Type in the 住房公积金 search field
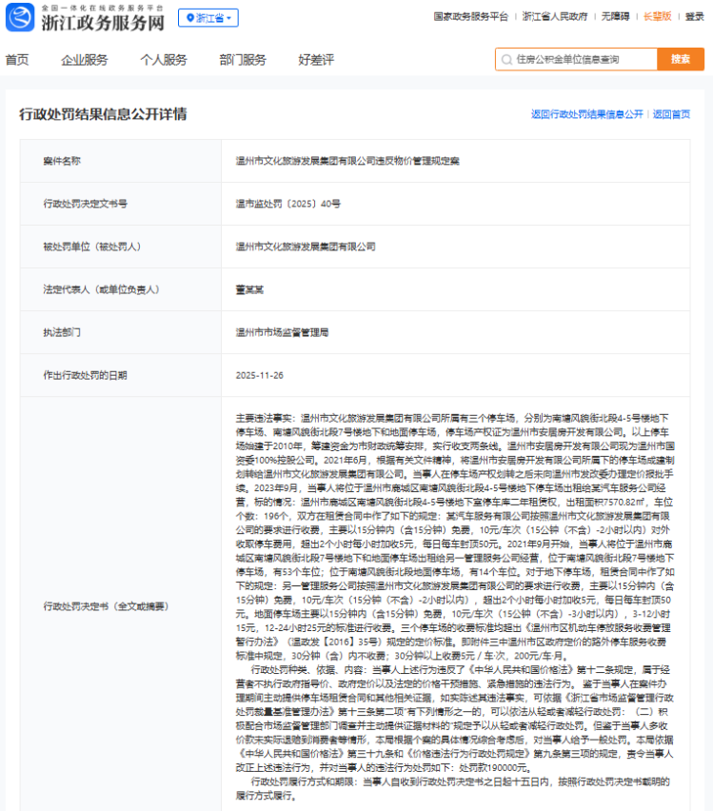 583,59
